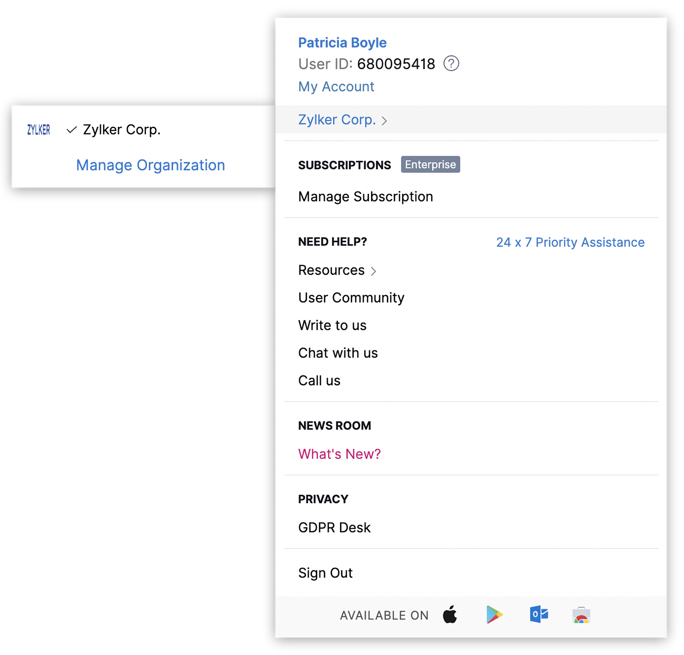Open Manage Organization link
Viewport: 684px width, 655px height.
click(x=150, y=165)
